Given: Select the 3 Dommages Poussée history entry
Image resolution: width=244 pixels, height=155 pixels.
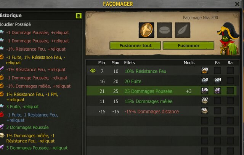Looking at the screenshot, I should (27, 127).
